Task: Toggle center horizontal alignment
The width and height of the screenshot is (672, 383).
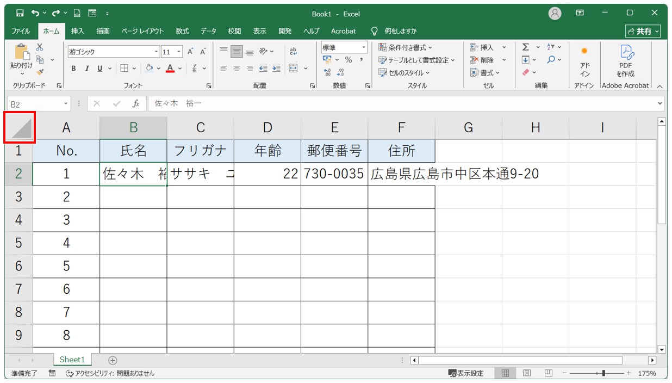Action: click(237, 69)
